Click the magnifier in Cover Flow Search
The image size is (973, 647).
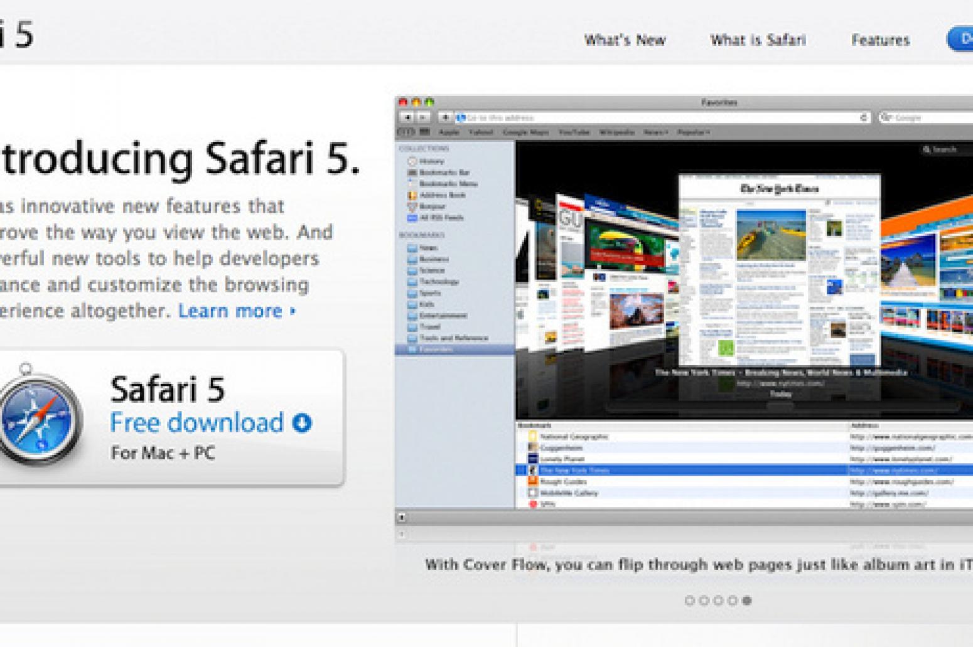point(926,149)
